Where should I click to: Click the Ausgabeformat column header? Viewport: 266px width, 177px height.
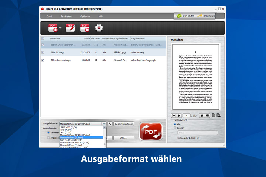122,39
